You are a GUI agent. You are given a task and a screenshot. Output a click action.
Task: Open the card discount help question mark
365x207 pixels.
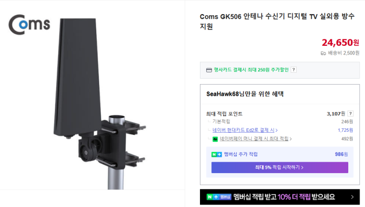(294, 70)
